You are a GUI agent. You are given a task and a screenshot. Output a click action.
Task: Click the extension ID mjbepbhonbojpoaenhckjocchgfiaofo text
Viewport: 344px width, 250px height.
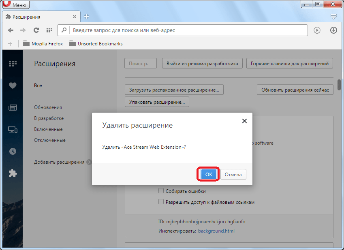pos(205,222)
